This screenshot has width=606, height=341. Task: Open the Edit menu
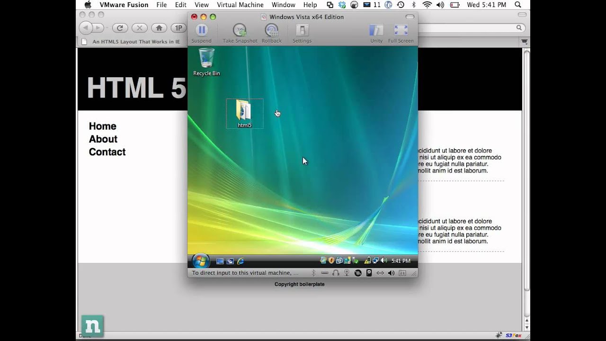tap(180, 5)
